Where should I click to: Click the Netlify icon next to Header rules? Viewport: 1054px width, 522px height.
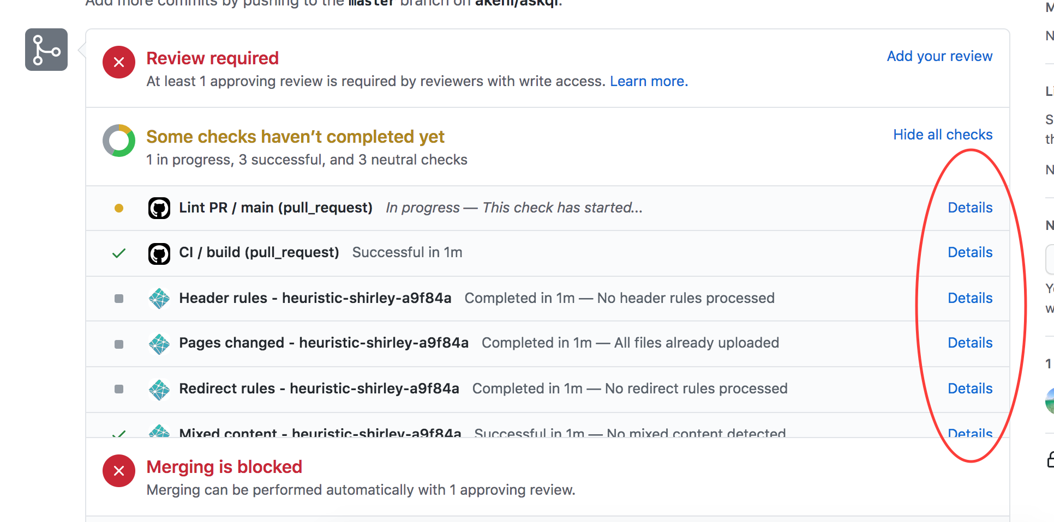pos(159,298)
